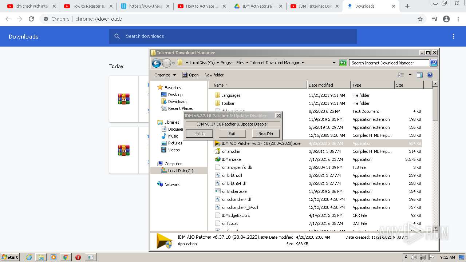Click Explorer forward navigation arrow
Viewport: 466px width, 262px height.
(166, 63)
